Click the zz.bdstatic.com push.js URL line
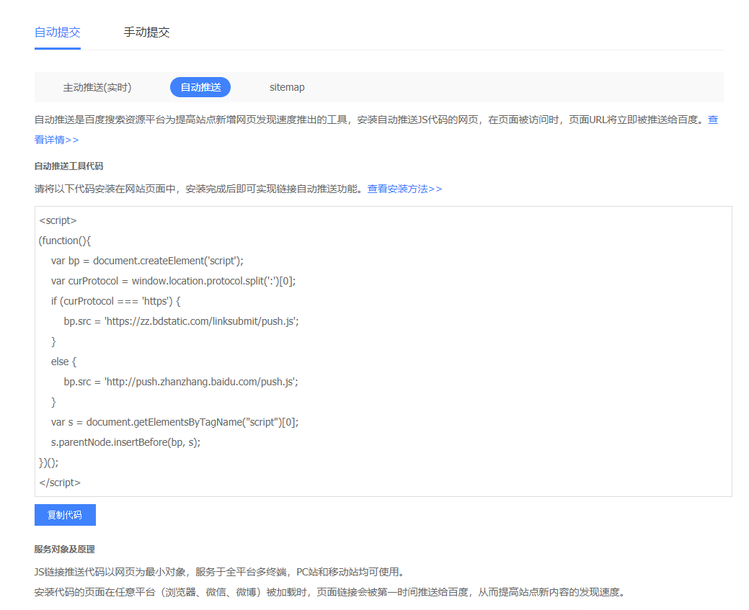Viewport: 749px width, 610px height. pyautogui.click(x=181, y=321)
